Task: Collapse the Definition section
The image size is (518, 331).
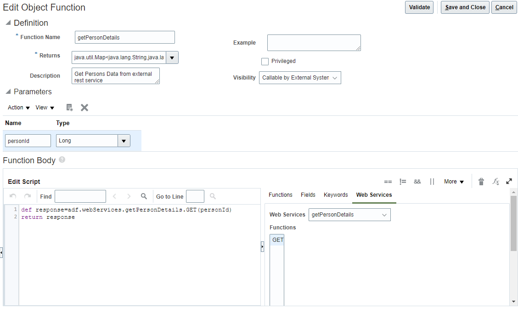Action: (x=8, y=23)
